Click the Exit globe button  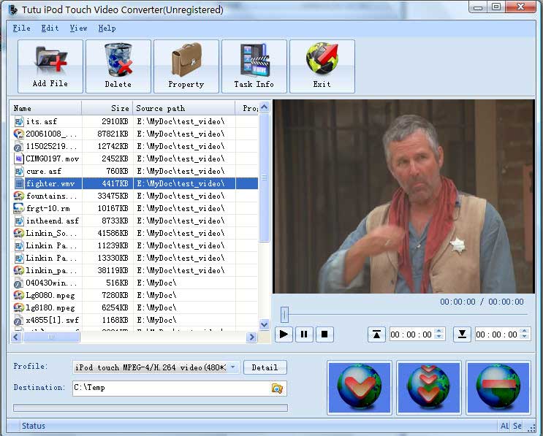click(322, 66)
